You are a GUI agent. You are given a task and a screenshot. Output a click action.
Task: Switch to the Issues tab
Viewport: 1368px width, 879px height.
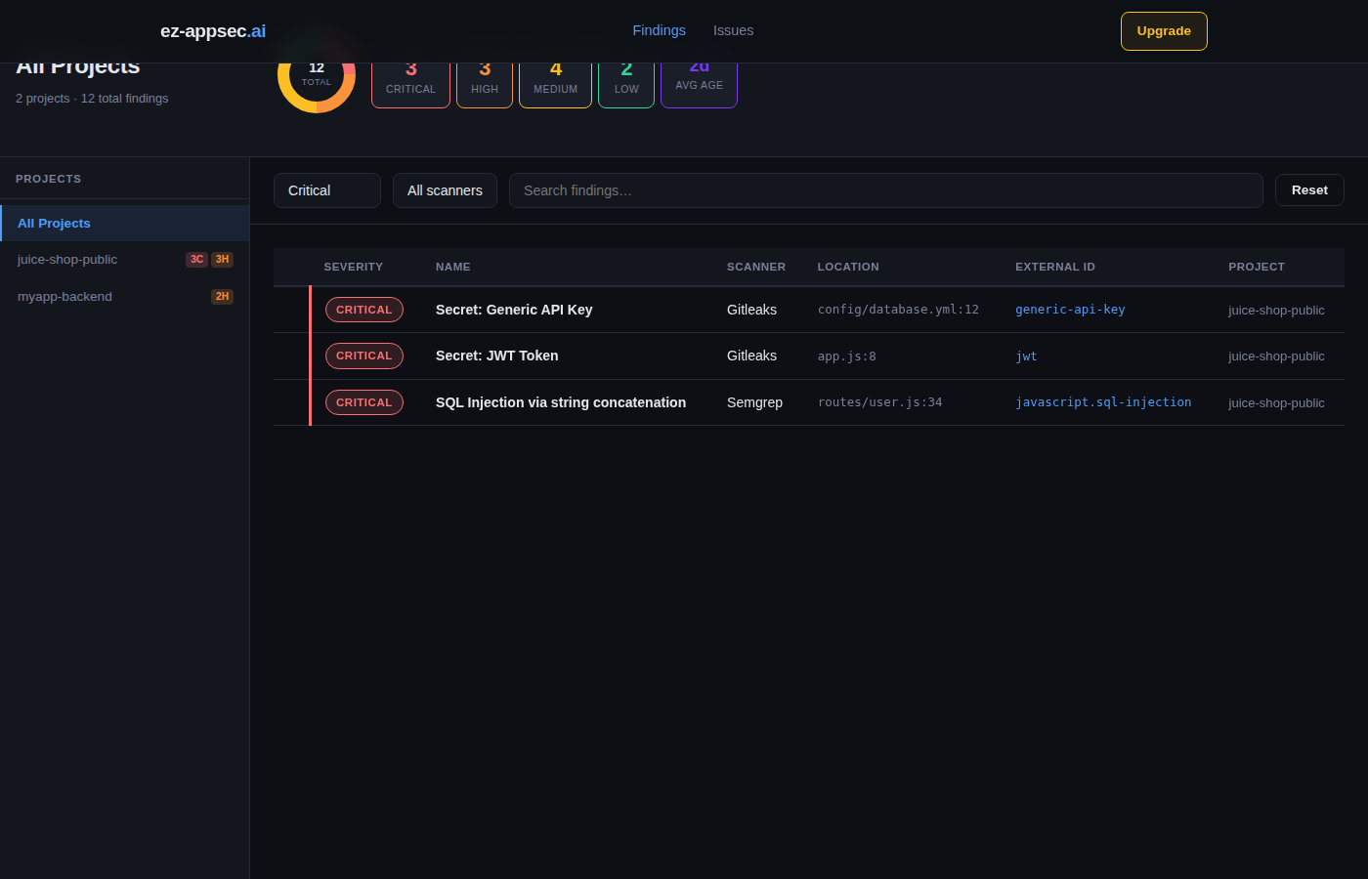[x=733, y=30]
